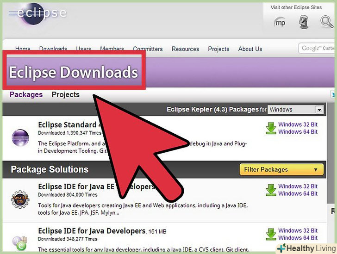
Task: Click the page vertical scrollbar
Action: 331,153
